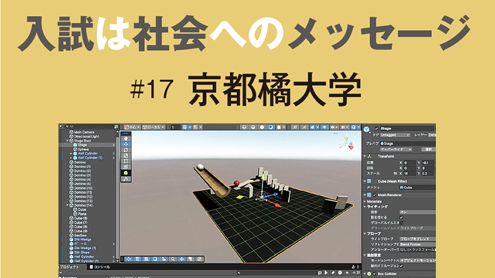Select the Move tool in scene toolbar
This screenshot has width=495, height=278.
click(x=126, y=144)
